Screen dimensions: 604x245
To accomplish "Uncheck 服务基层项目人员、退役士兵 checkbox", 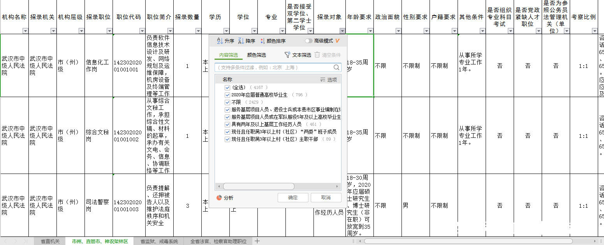I will coord(227,109).
